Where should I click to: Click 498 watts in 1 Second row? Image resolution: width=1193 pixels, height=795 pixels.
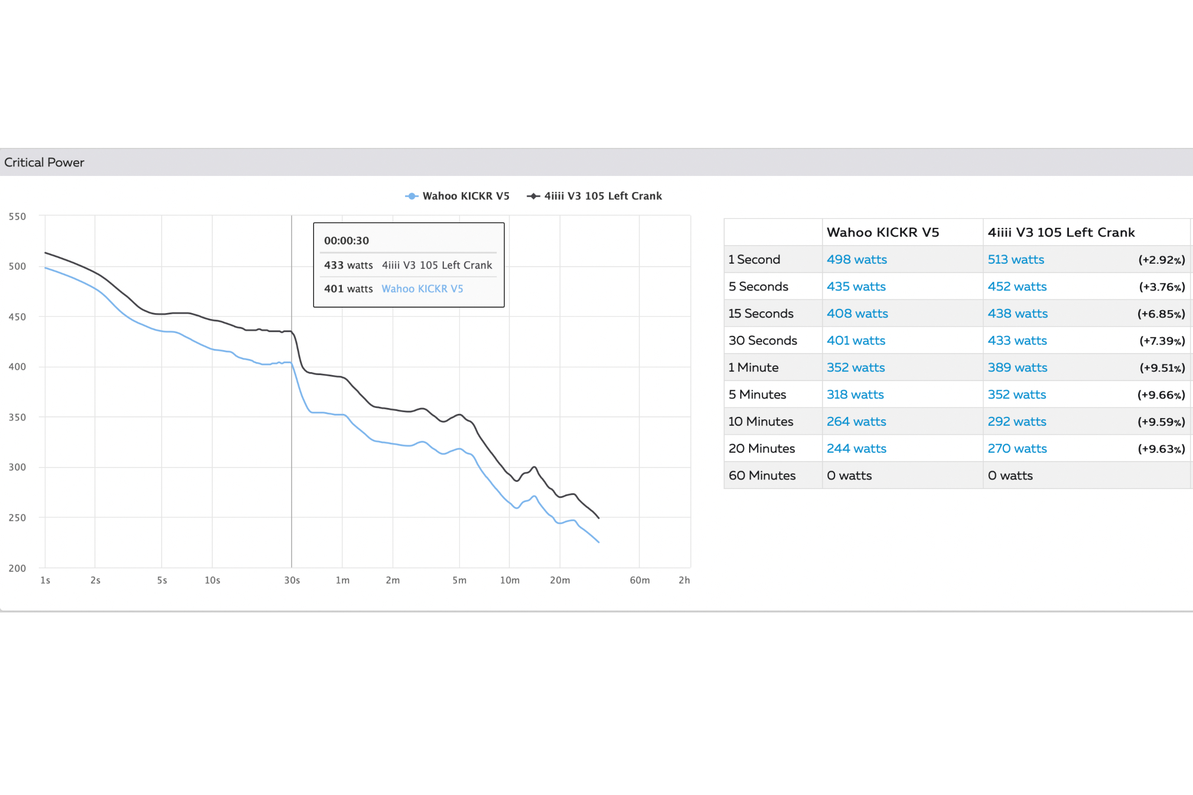tap(857, 259)
